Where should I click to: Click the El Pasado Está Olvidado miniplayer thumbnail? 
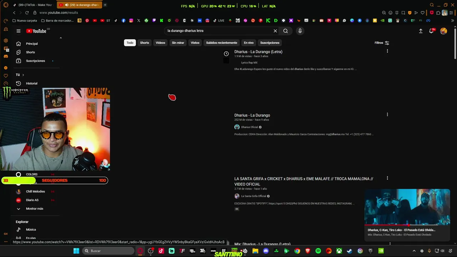click(x=407, y=207)
